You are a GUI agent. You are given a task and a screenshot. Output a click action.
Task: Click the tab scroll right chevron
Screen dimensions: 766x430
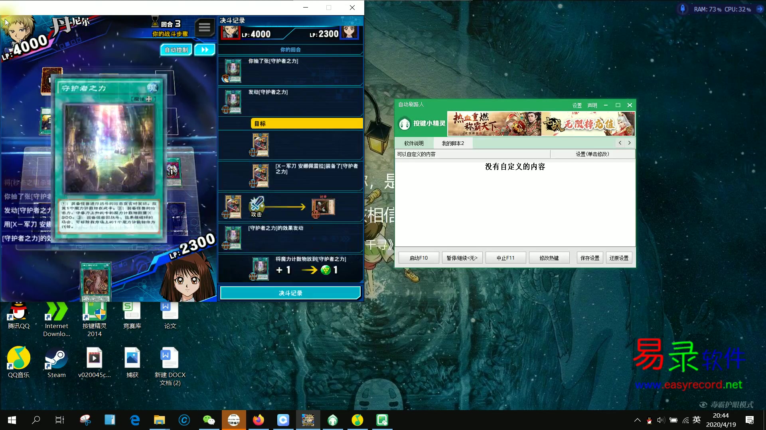630,143
